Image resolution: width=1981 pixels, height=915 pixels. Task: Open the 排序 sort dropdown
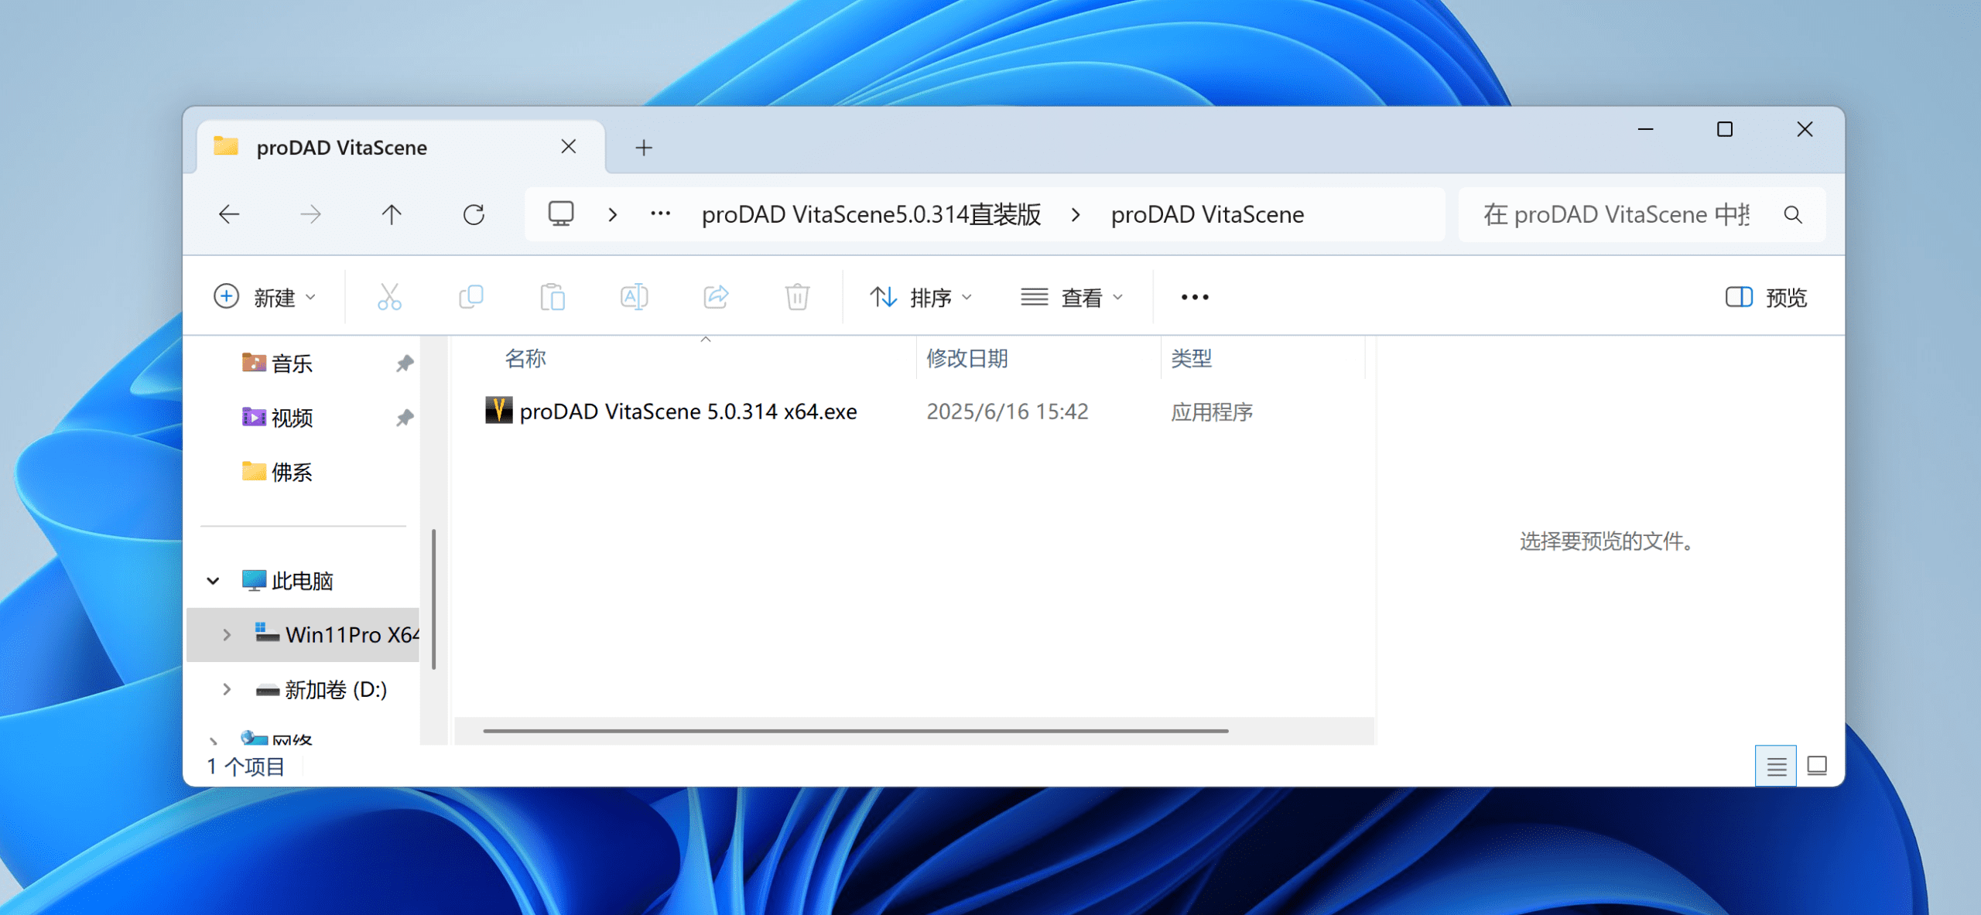click(x=920, y=297)
